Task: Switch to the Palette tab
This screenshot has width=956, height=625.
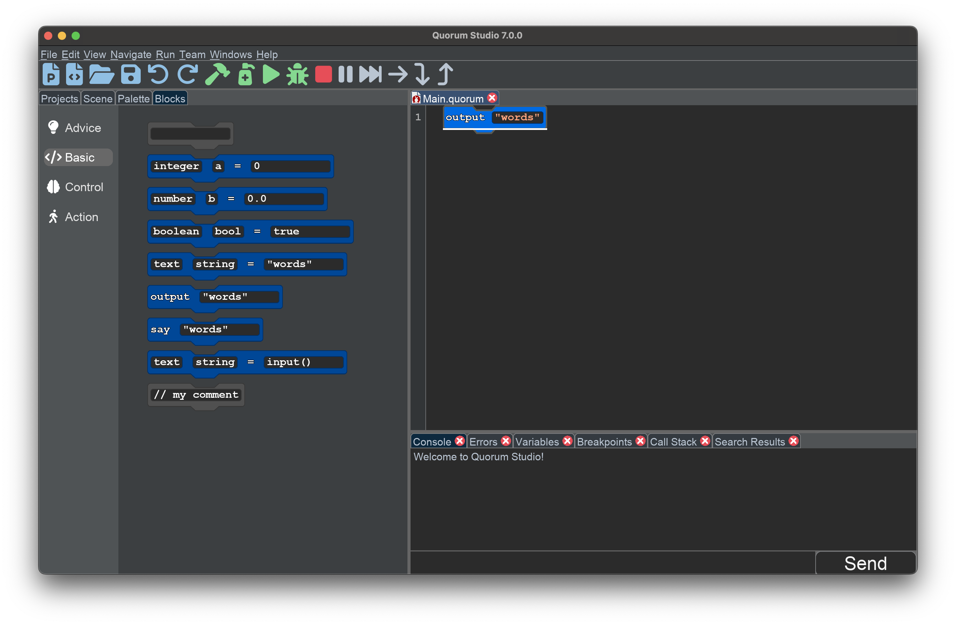Action: [x=134, y=98]
